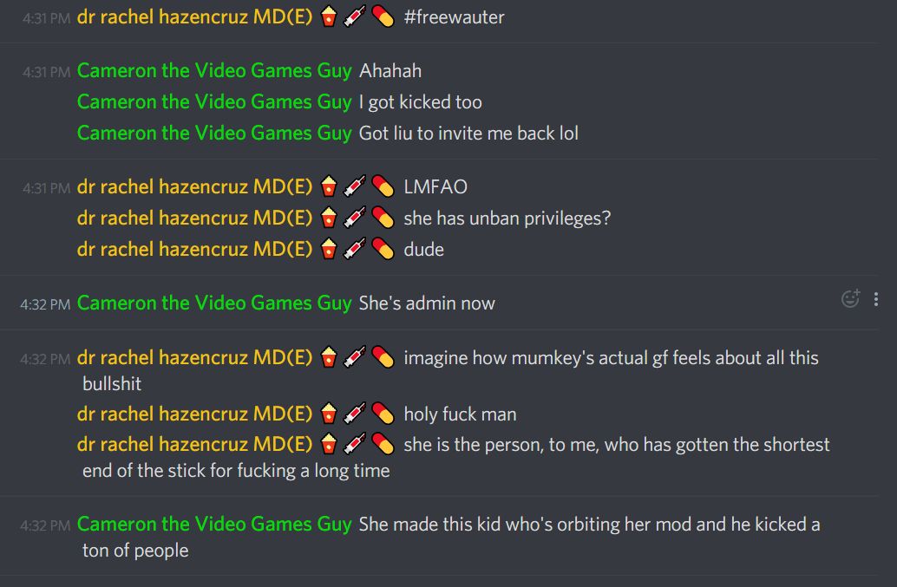Add reaction to "She's admin now" message
Image resolution: width=897 pixels, height=587 pixels.
pos(851,299)
